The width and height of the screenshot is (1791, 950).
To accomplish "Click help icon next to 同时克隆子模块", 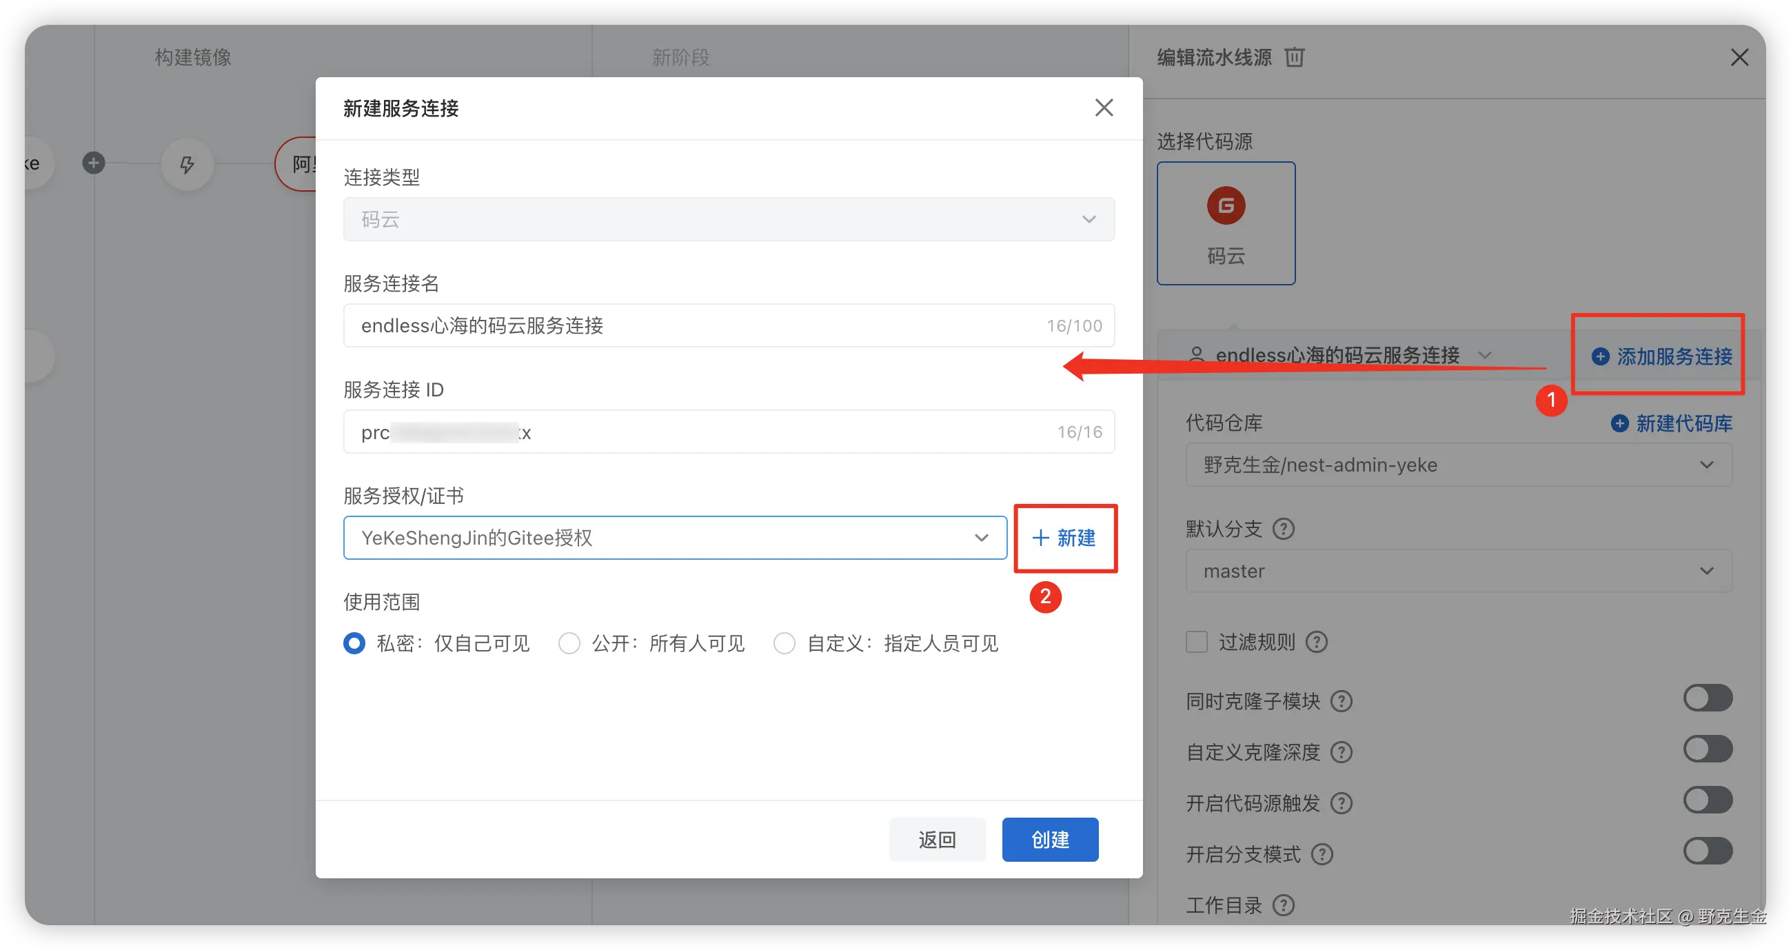I will pos(1340,701).
